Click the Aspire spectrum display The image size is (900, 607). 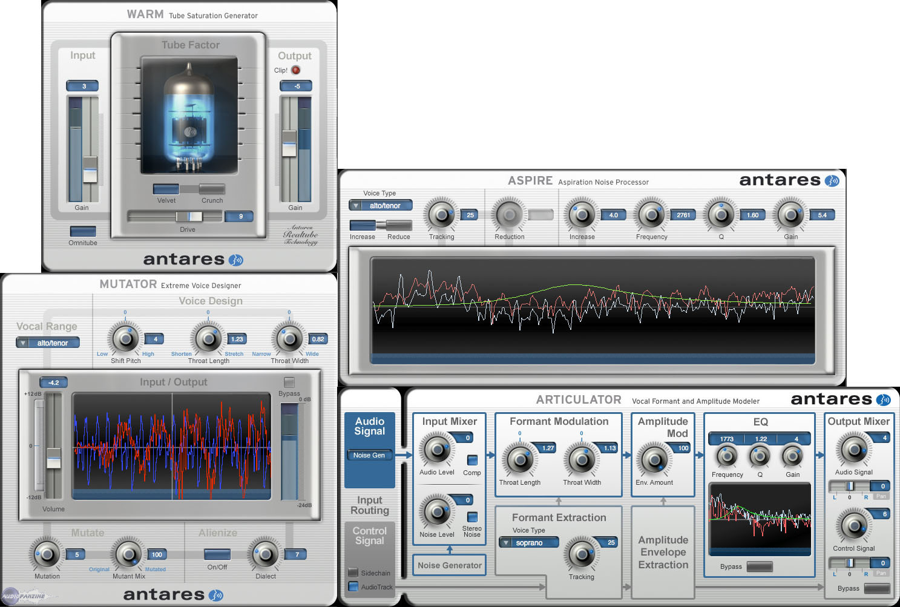(593, 311)
